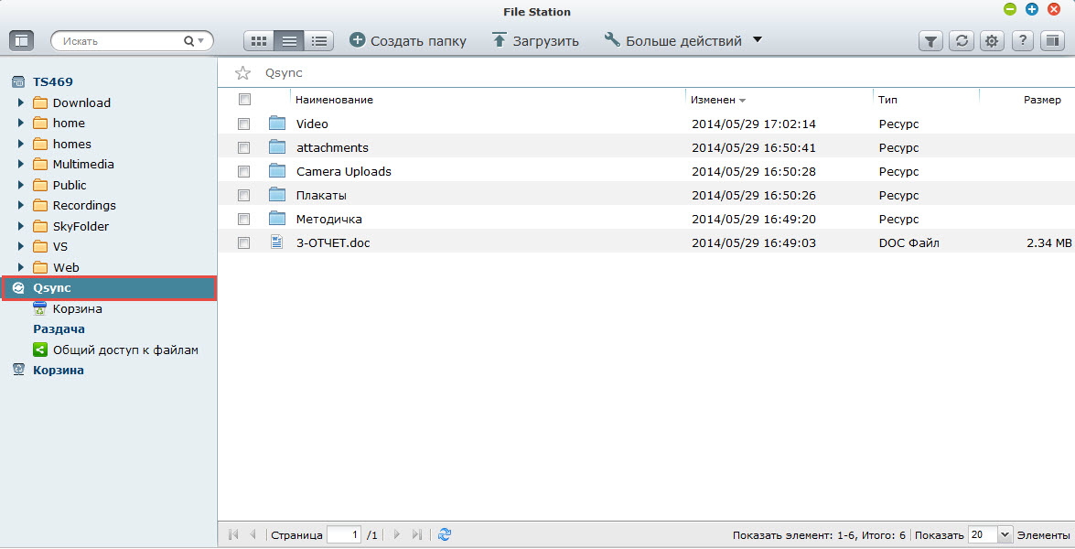This screenshot has height=549, width=1075.
Task: Click the refresh button in top toolbar
Action: pos(962,41)
